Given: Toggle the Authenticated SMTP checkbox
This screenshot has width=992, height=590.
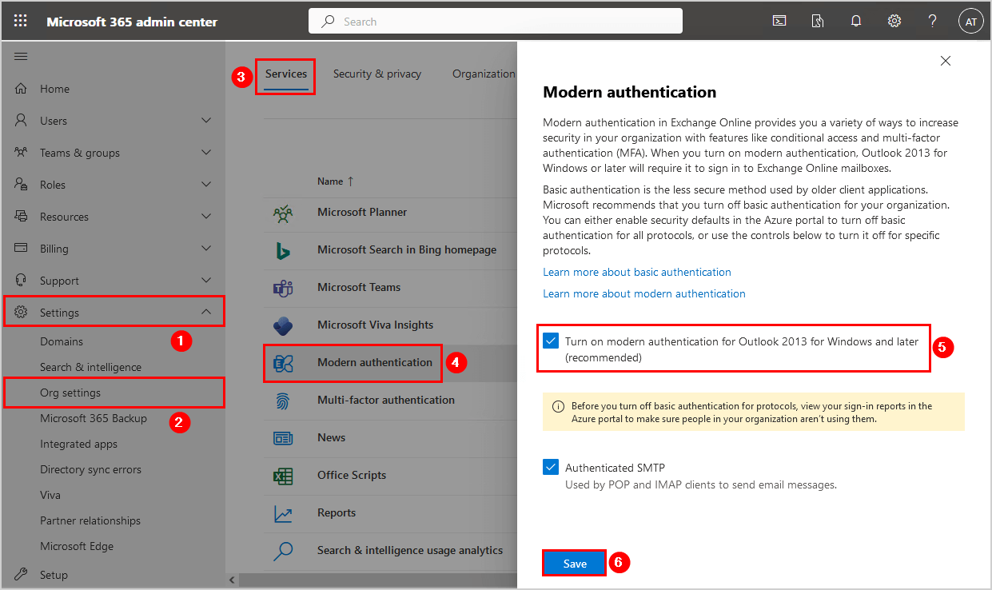Looking at the screenshot, I should point(551,468).
